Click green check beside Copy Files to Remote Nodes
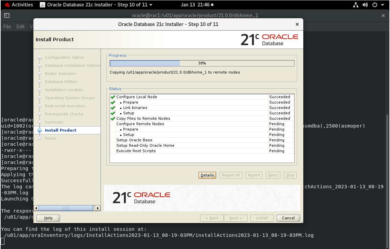 [x=113, y=118]
